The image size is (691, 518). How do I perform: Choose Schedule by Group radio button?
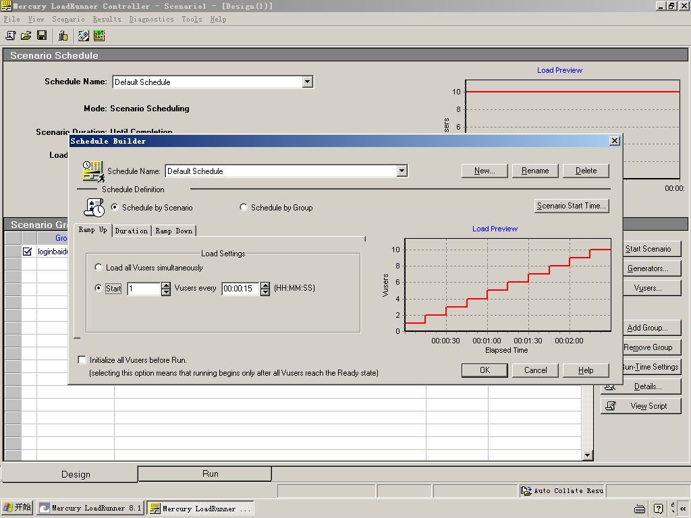[244, 208]
